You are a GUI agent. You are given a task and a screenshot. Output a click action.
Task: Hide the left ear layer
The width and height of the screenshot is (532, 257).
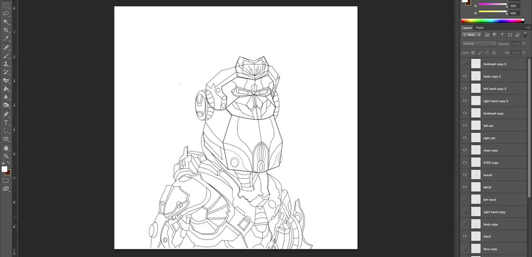(x=465, y=126)
